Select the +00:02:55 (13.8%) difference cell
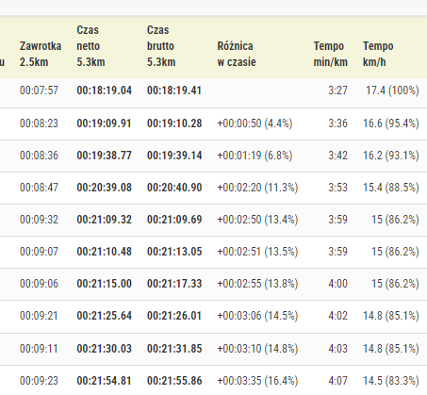Viewport: 427px width, 395px height. pos(257,284)
